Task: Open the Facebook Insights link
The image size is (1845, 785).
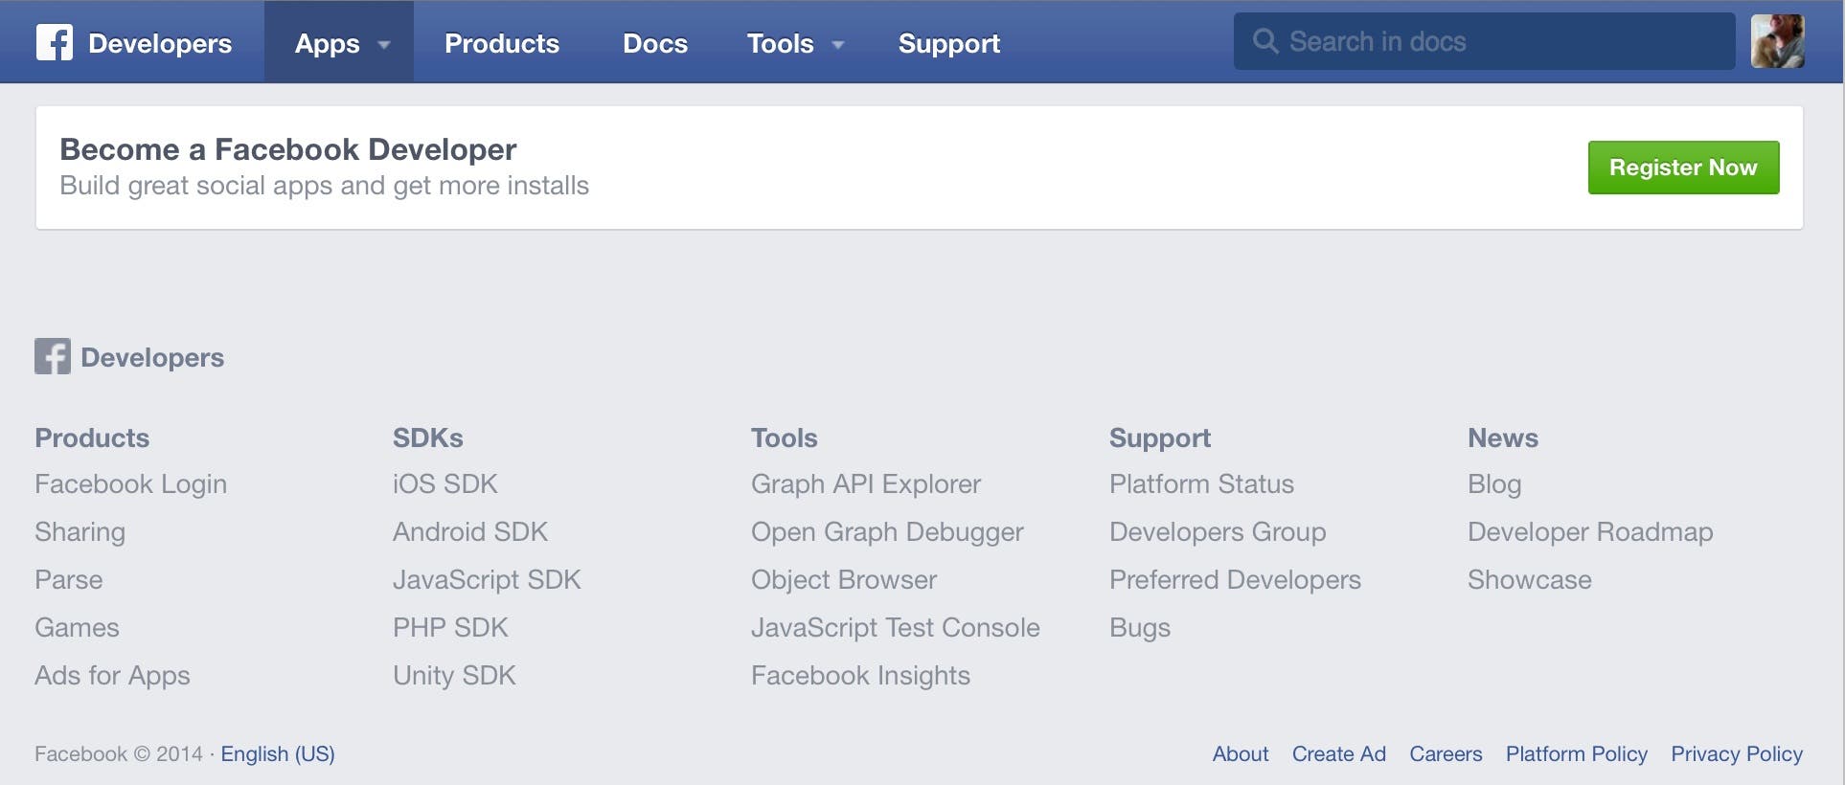Action: point(861,676)
